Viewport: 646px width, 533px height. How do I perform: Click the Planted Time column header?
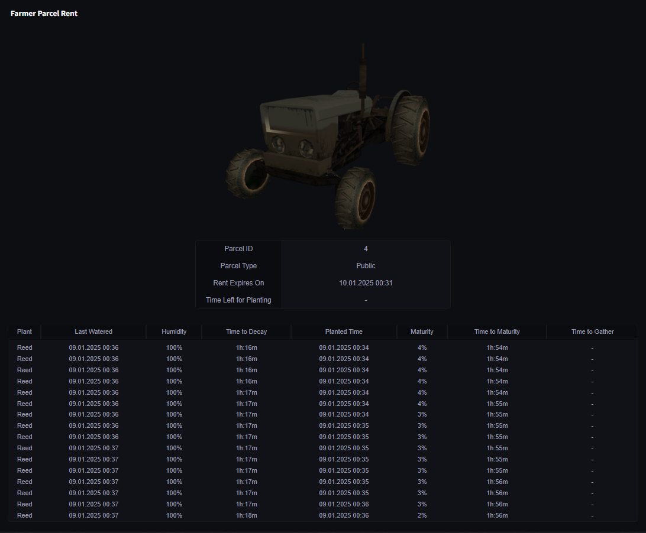(344, 331)
